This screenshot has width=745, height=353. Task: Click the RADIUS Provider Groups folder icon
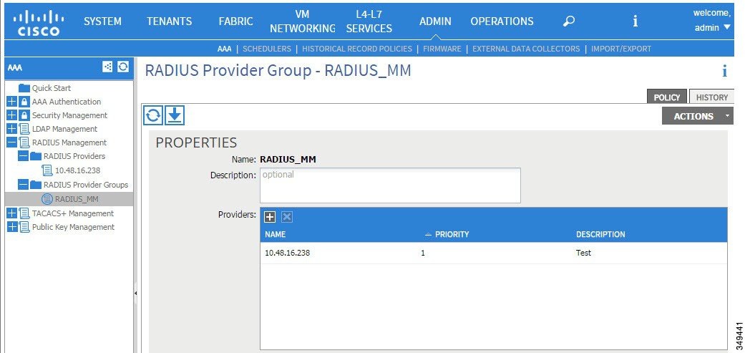pyautogui.click(x=36, y=184)
